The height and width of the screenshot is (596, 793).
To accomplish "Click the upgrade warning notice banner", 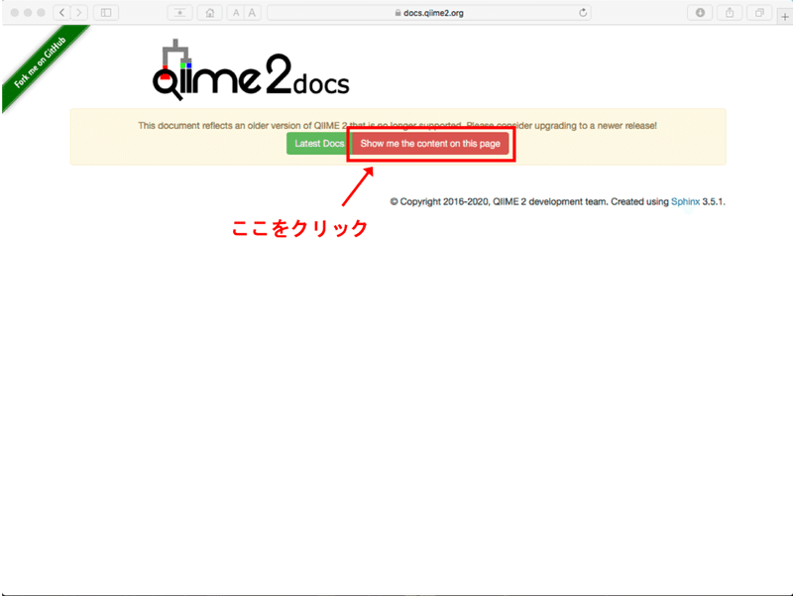I will point(396,125).
